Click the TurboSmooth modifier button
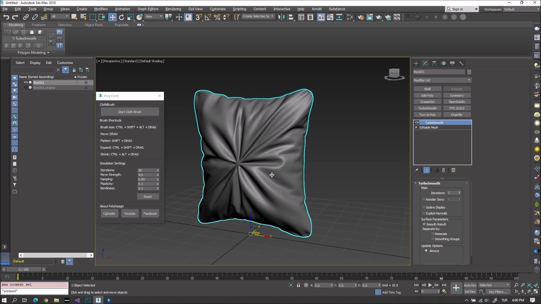 point(427,108)
